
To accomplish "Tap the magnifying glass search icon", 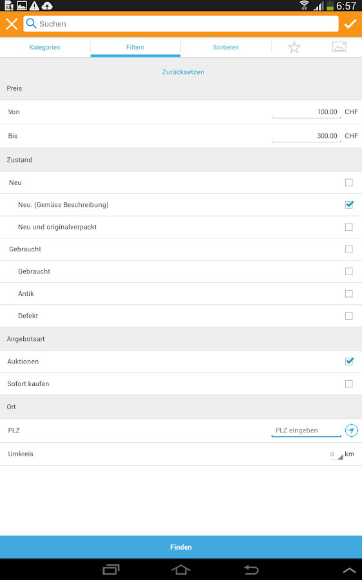I will point(32,24).
